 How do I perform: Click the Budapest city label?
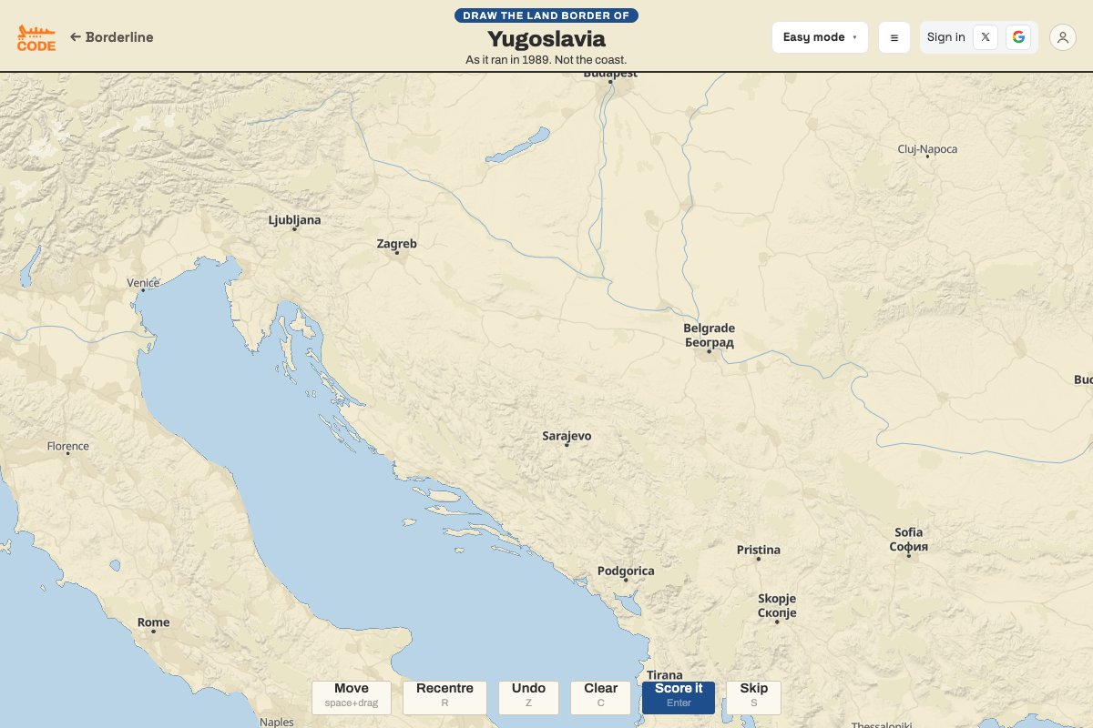click(610, 73)
